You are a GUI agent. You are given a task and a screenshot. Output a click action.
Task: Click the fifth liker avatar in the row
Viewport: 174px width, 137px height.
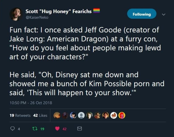click(89, 115)
